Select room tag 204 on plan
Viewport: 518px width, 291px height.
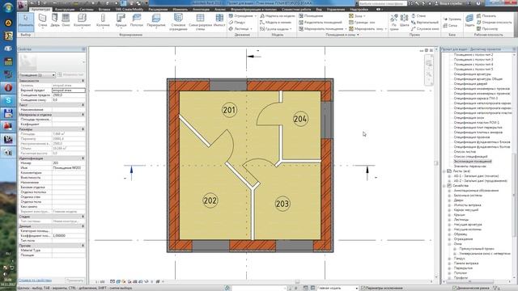click(300, 119)
